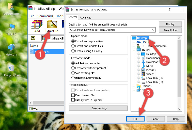
Task: Select the Documents file icon in tree
Action: coord(143,58)
